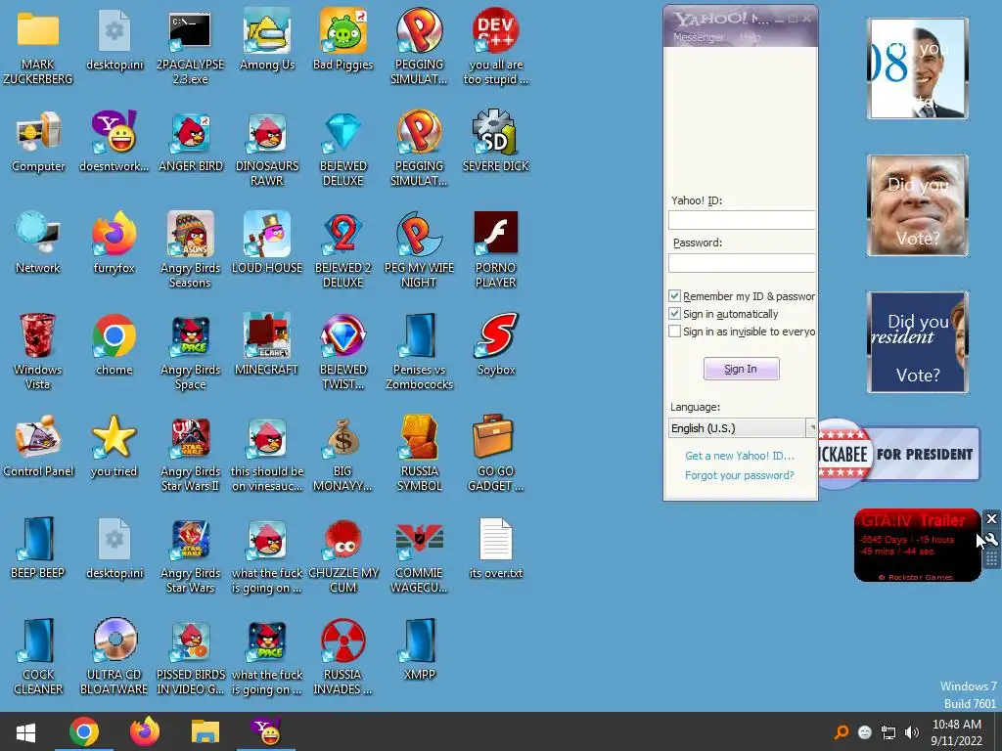
Task: Open the volume control in system tray
Action: (x=912, y=732)
